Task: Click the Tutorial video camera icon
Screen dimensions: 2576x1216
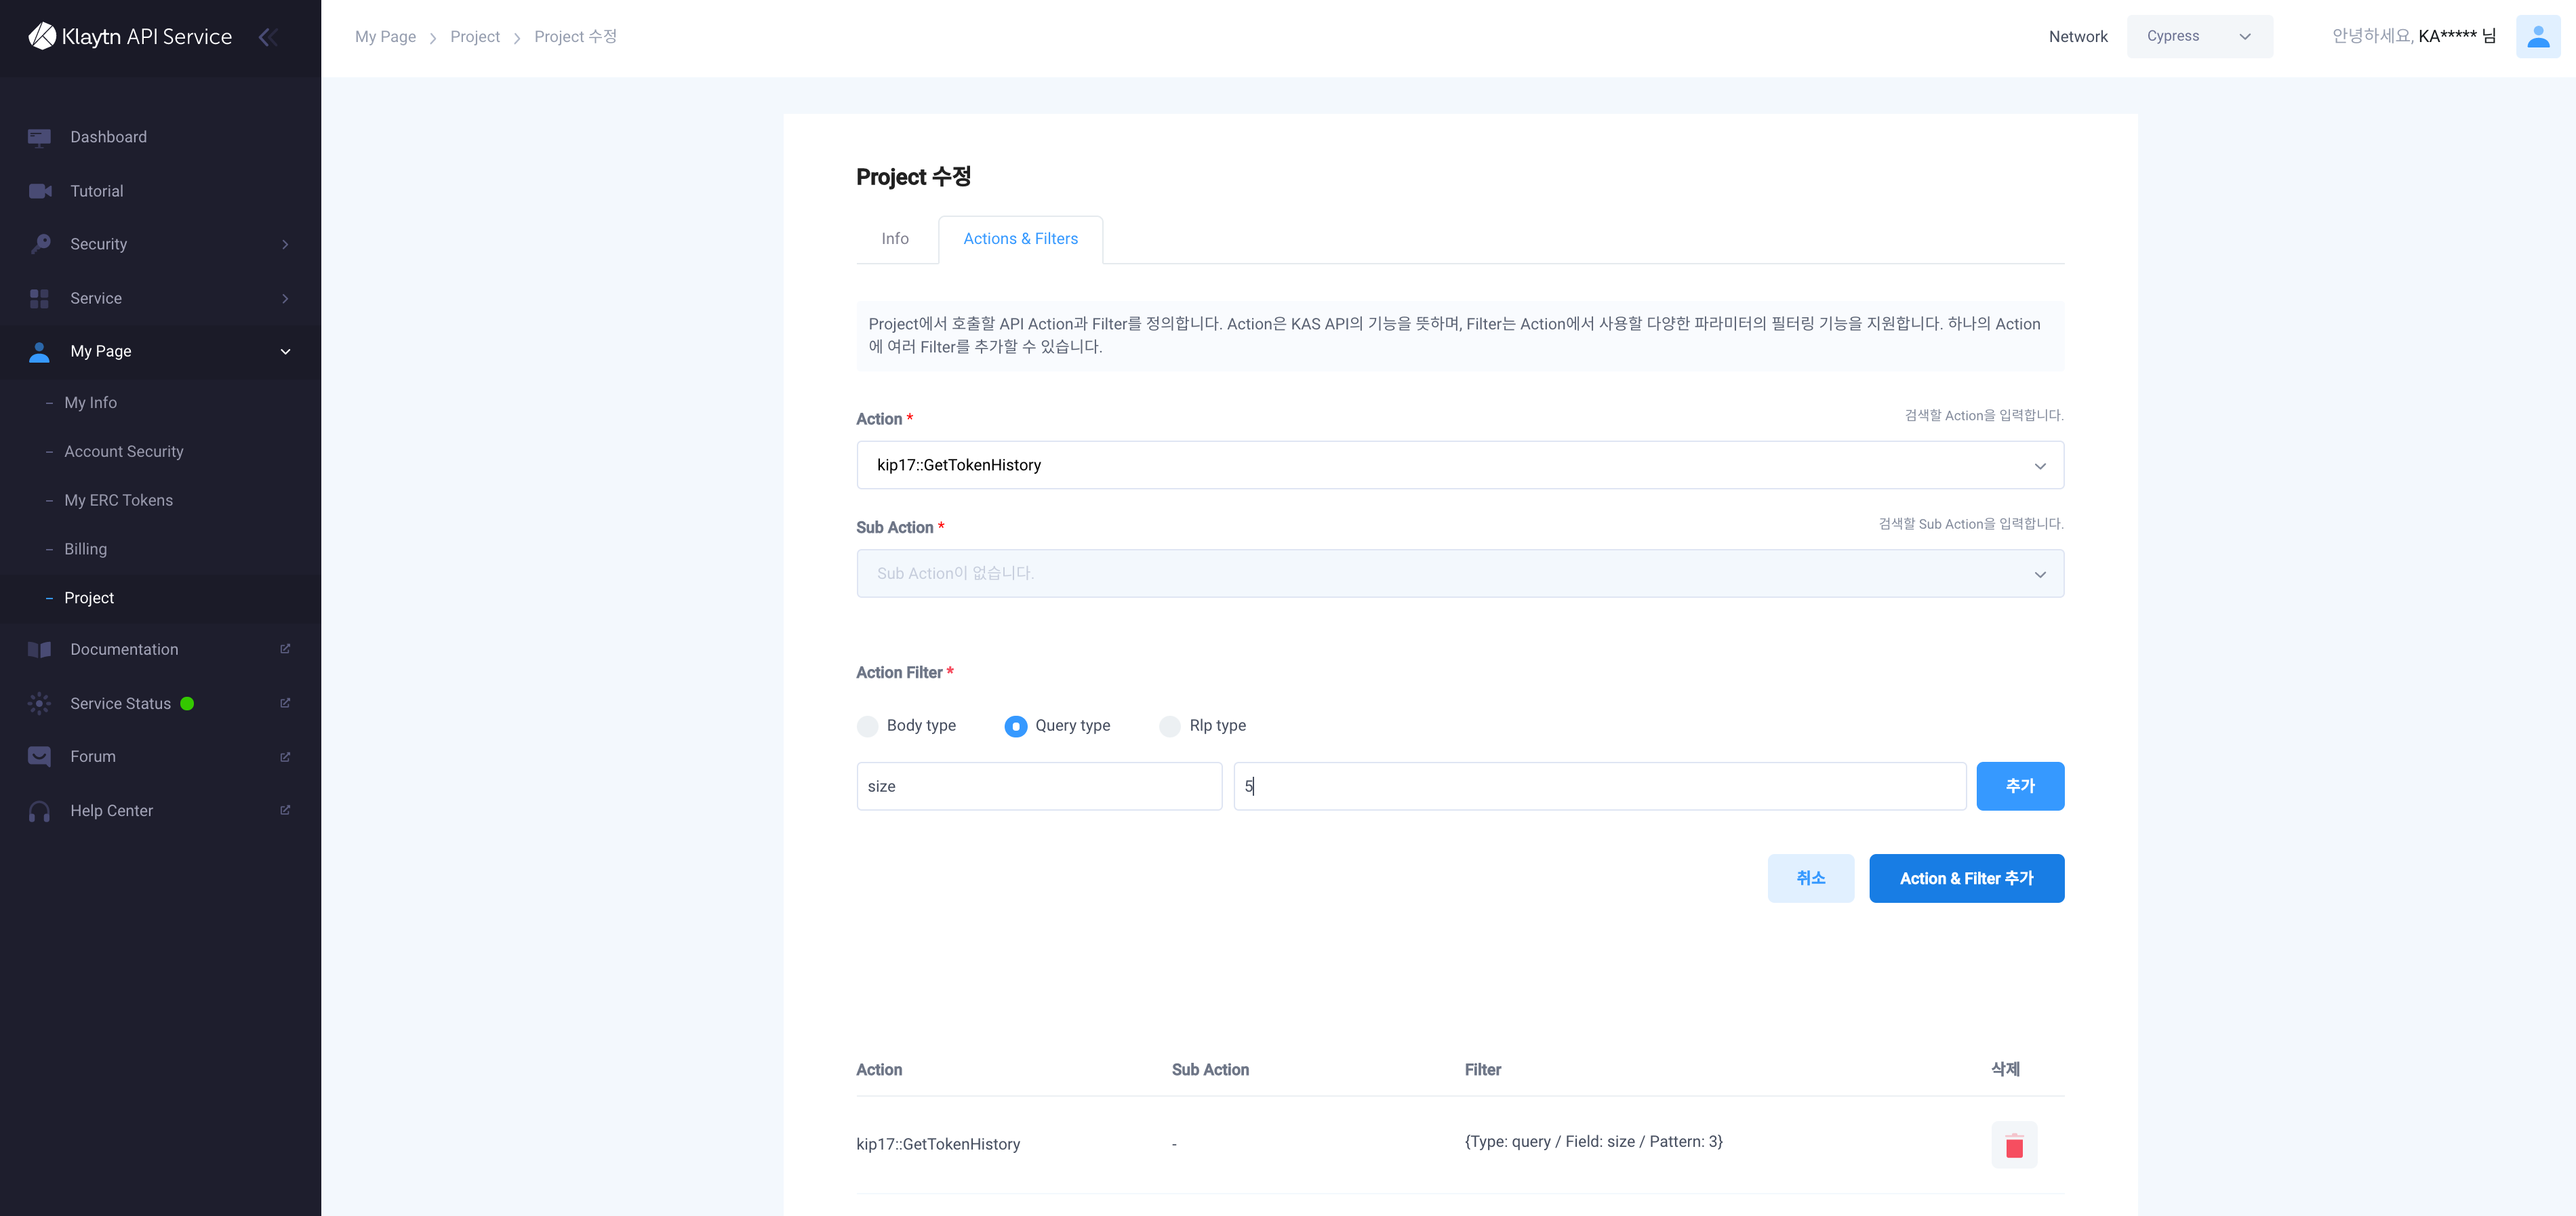Action: click(x=40, y=191)
